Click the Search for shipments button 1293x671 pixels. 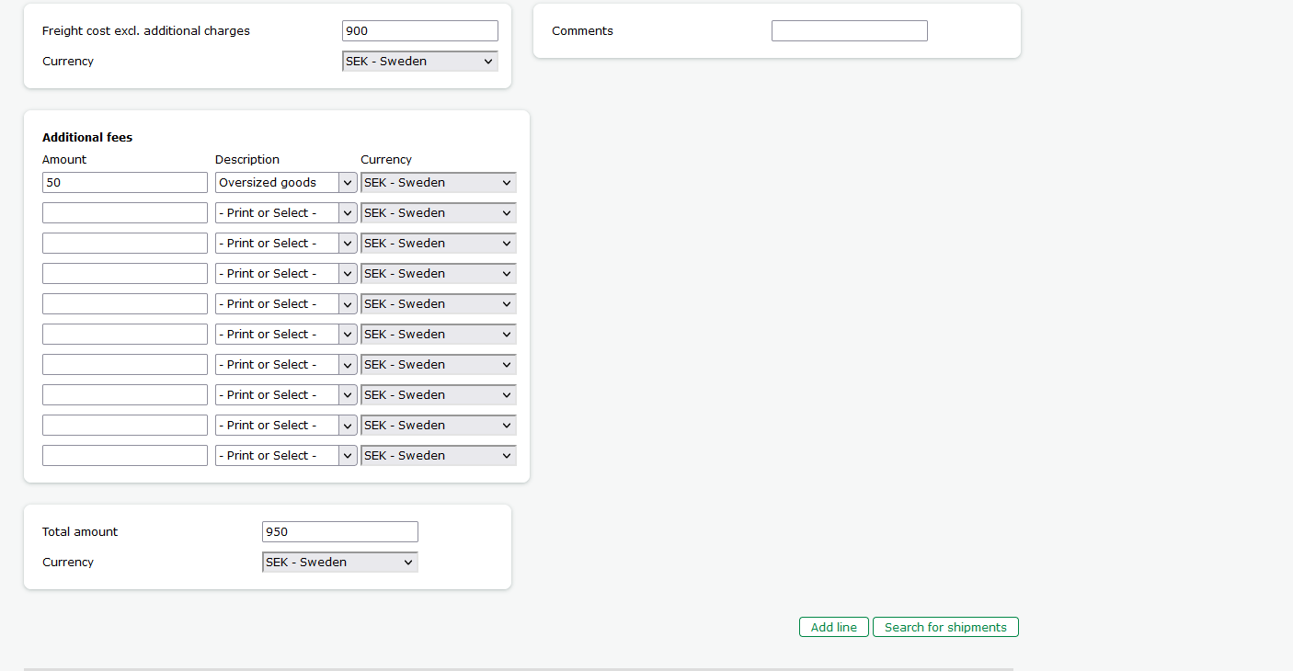click(x=945, y=627)
